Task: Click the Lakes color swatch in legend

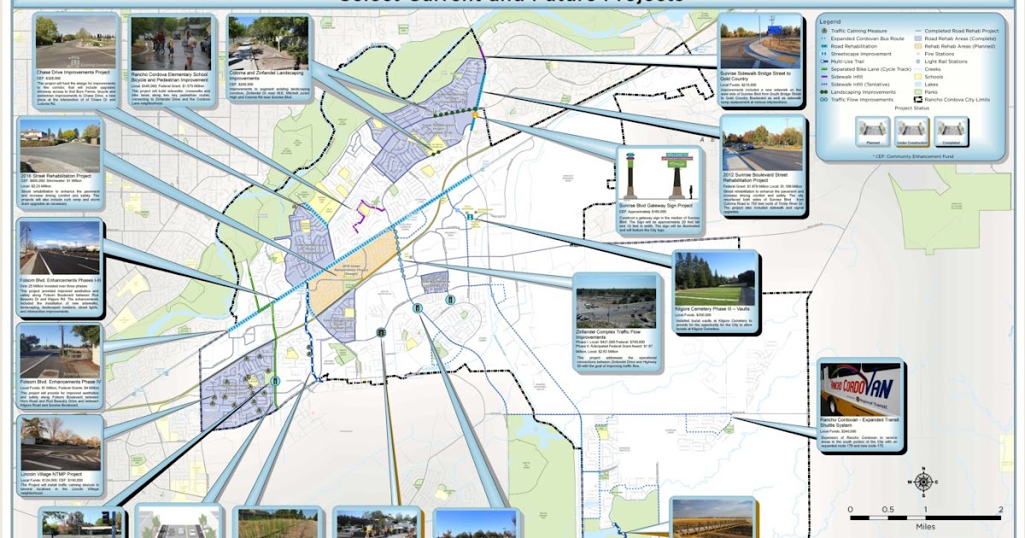Action: click(x=918, y=84)
